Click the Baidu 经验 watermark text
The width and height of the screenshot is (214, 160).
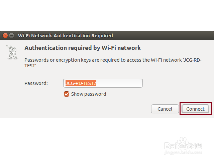tap(195, 145)
